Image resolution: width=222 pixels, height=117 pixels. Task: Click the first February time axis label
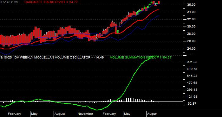click(15, 114)
